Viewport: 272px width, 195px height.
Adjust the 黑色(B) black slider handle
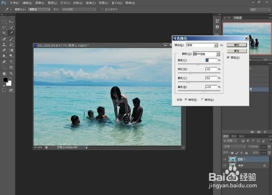(204, 91)
